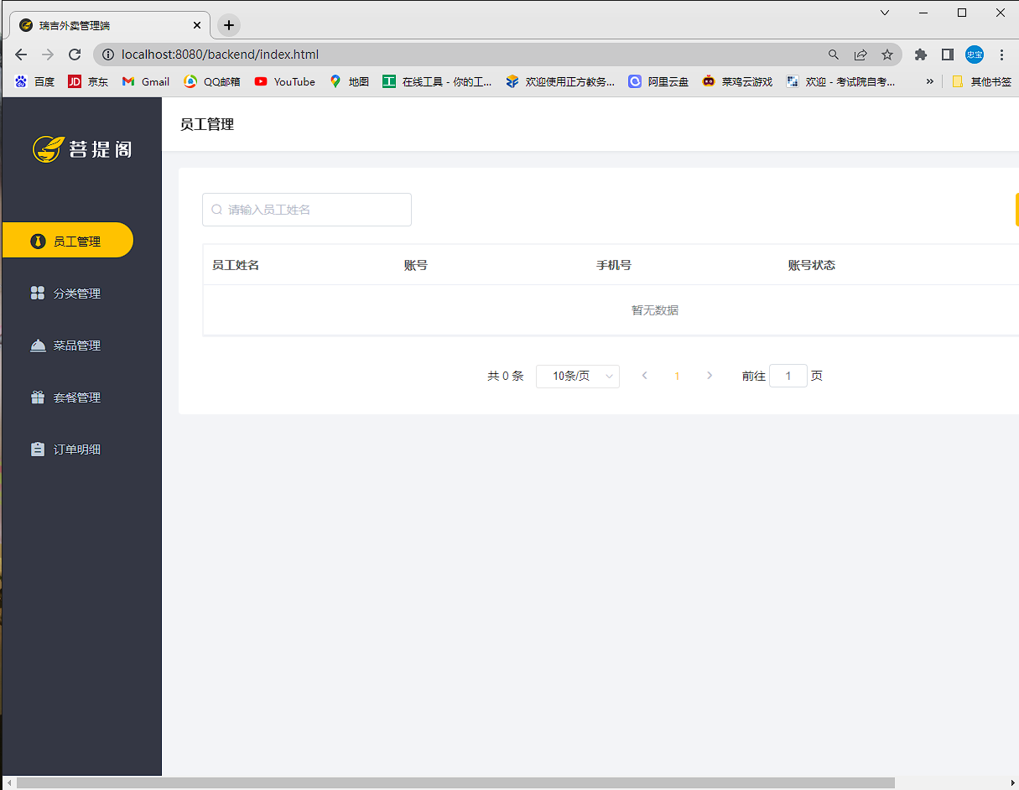Open the 阿里云盘 bookmark
This screenshot has height=790, width=1019.
pyautogui.click(x=659, y=81)
